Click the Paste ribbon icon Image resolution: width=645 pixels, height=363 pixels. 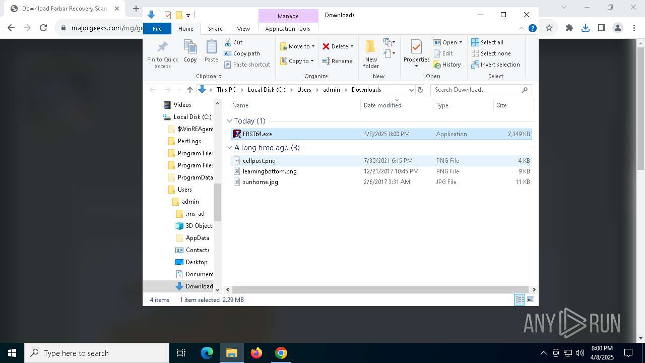point(211,51)
